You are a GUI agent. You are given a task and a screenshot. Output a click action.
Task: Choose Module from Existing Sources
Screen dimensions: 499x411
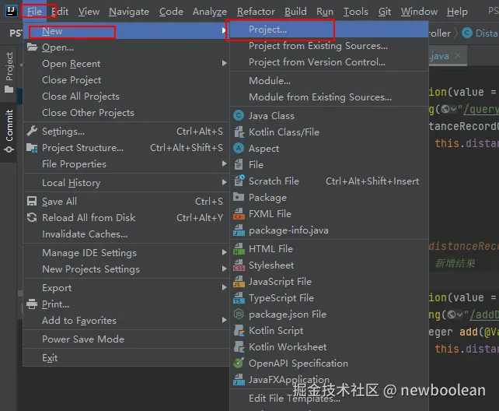click(x=329, y=97)
